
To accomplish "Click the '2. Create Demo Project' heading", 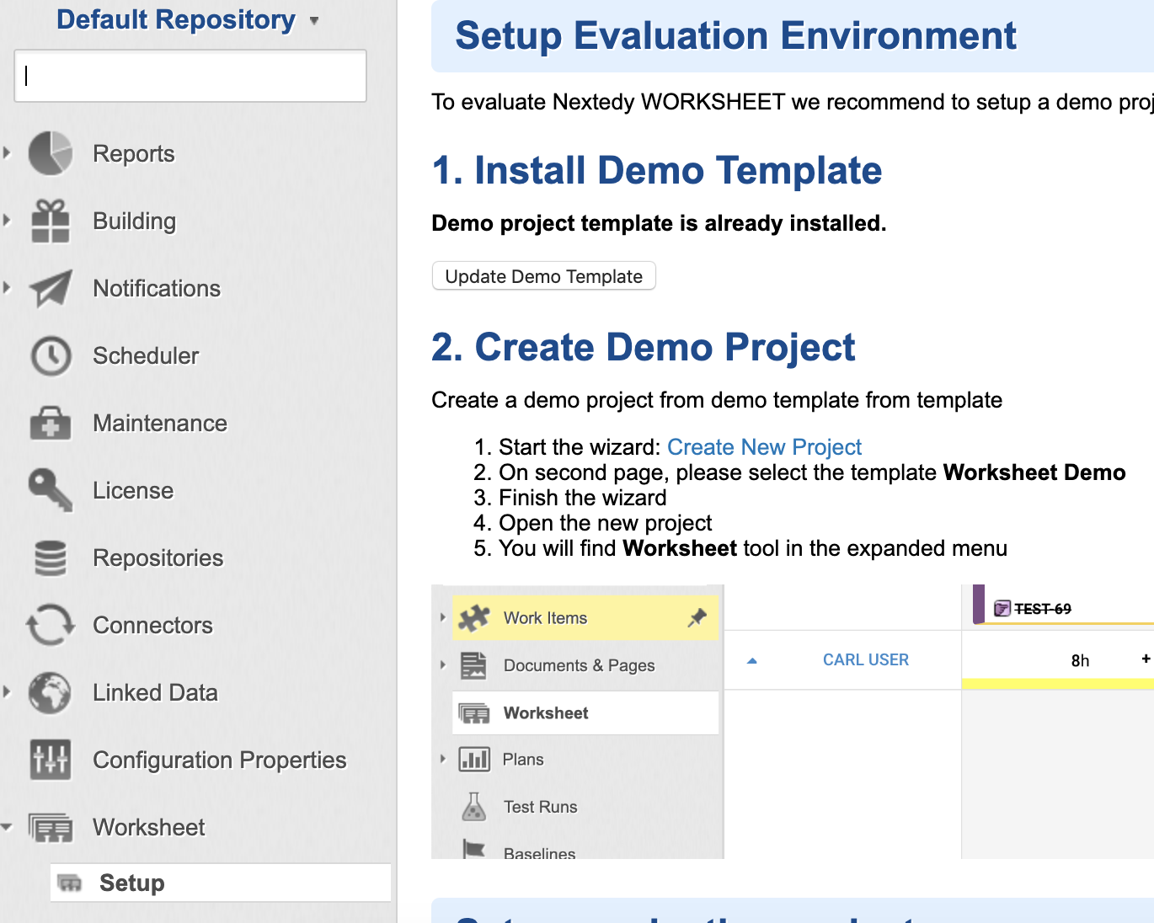I will tap(643, 348).
